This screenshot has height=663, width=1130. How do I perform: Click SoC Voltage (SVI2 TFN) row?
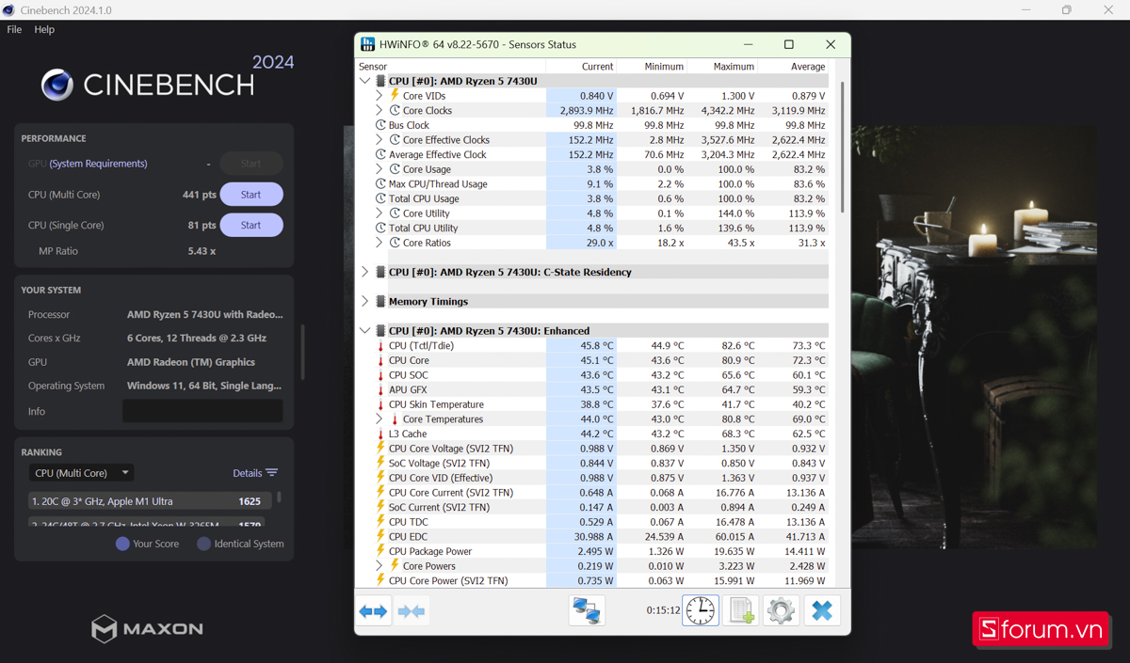click(x=592, y=463)
